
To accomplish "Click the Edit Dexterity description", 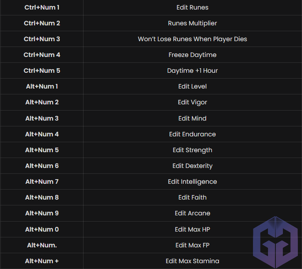I will pyautogui.click(x=192, y=166).
